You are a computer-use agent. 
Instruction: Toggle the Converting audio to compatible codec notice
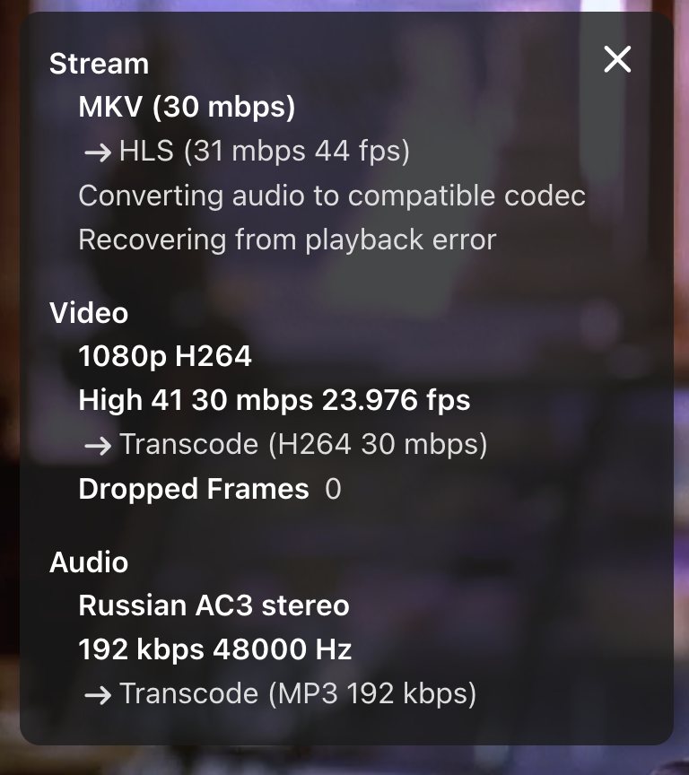point(333,196)
